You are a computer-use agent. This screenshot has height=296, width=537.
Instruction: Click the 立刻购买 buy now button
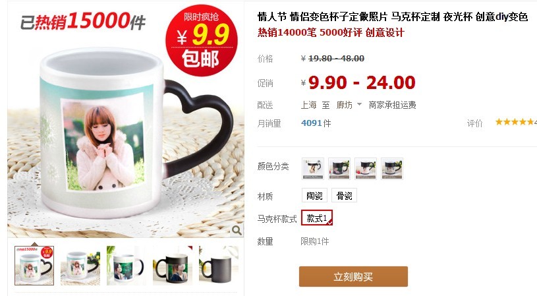point(353,276)
